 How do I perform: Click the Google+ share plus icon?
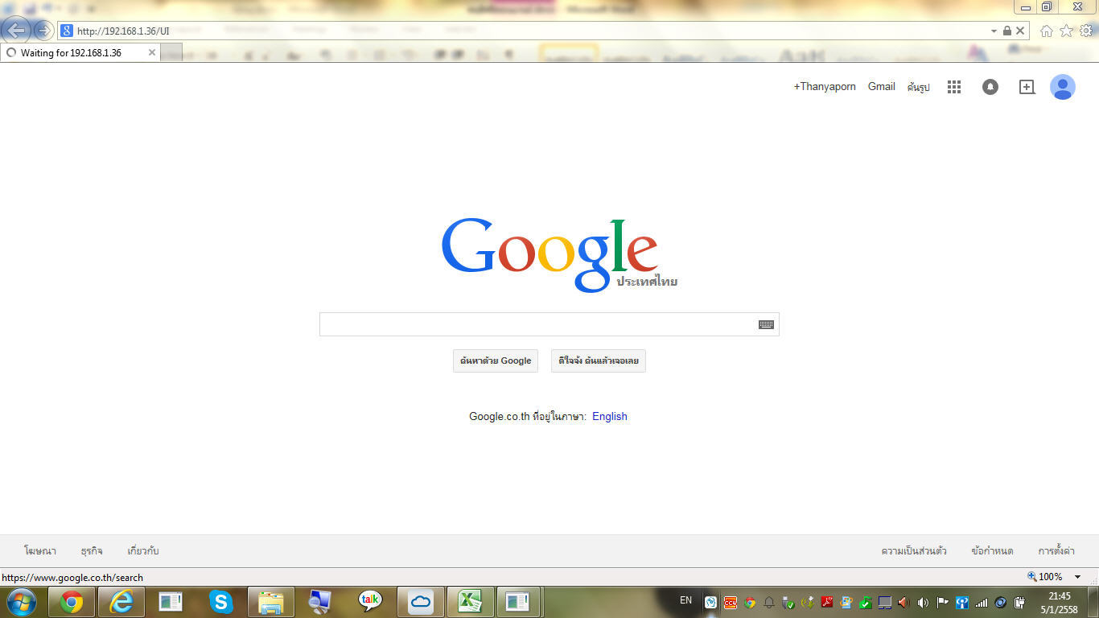click(1027, 87)
